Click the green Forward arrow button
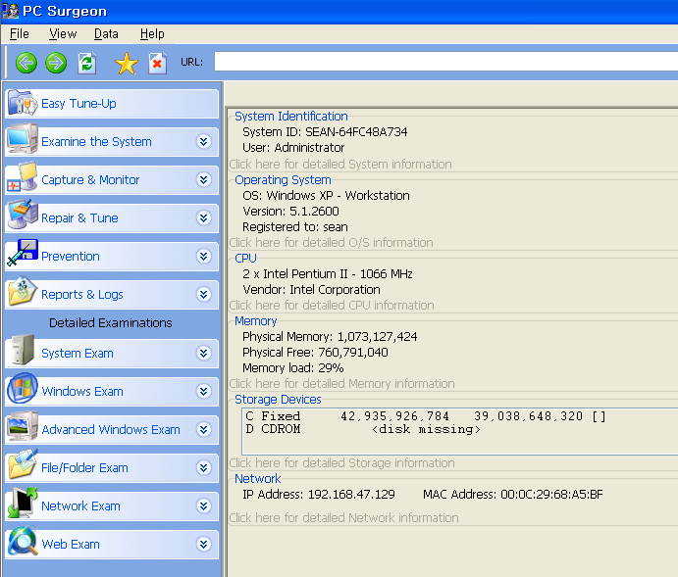Screen dimensions: 678x577 click(x=56, y=63)
